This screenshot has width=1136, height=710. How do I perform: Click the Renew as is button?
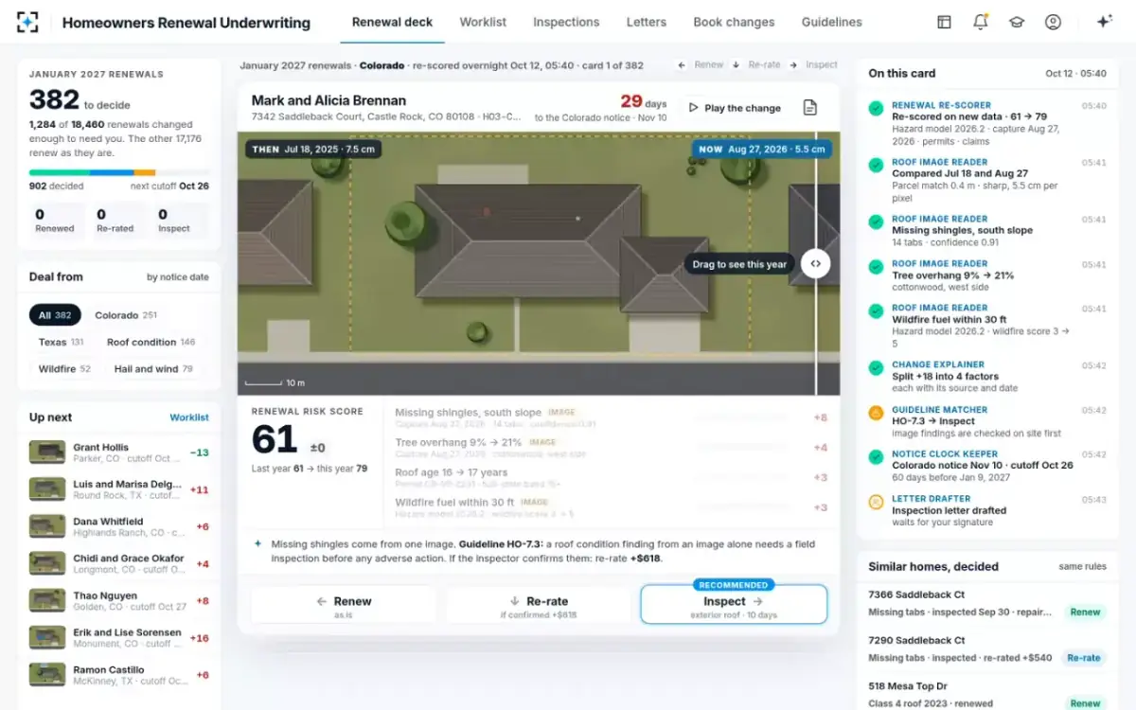point(343,605)
